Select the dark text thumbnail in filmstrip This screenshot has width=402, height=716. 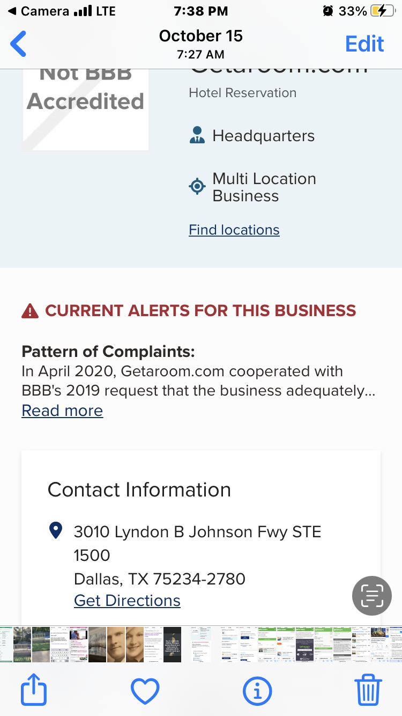(172, 644)
